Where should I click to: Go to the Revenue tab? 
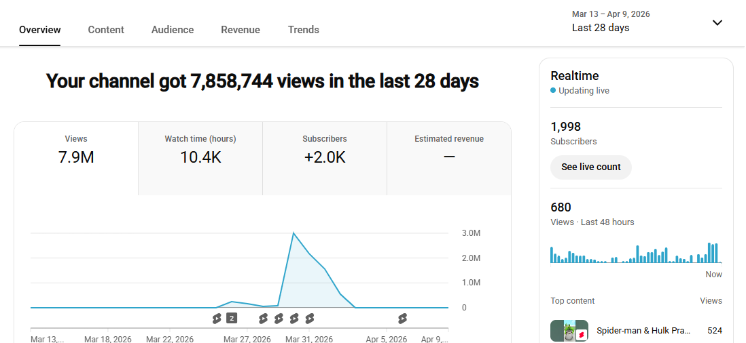[241, 30]
